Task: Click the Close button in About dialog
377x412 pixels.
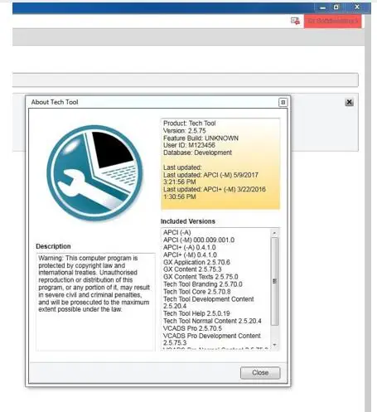Action: pos(260,372)
